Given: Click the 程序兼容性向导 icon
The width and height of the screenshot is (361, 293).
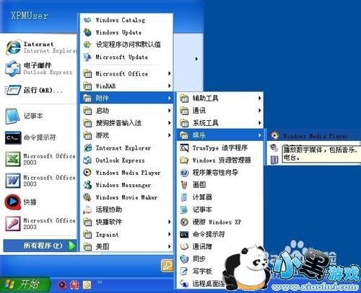Looking at the screenshot, I should tap(184, 173).
